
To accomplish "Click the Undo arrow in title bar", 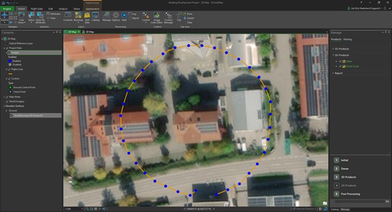I will tap(8, 3).
